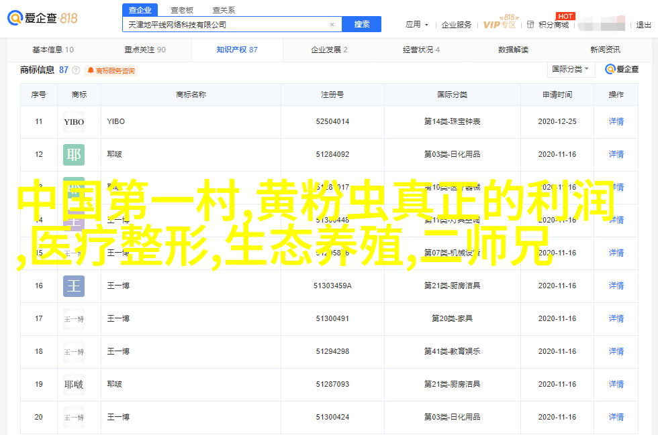This screenshot has height=435, width=658.
Task: Open the 经营状况 4 tab
Action: coord(422,50)
